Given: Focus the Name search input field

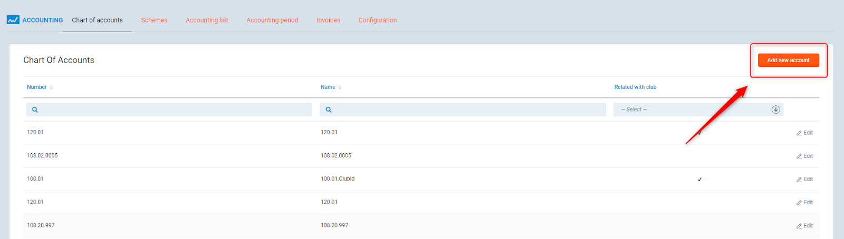Looking at the screenshot, I should coord(468,109).
